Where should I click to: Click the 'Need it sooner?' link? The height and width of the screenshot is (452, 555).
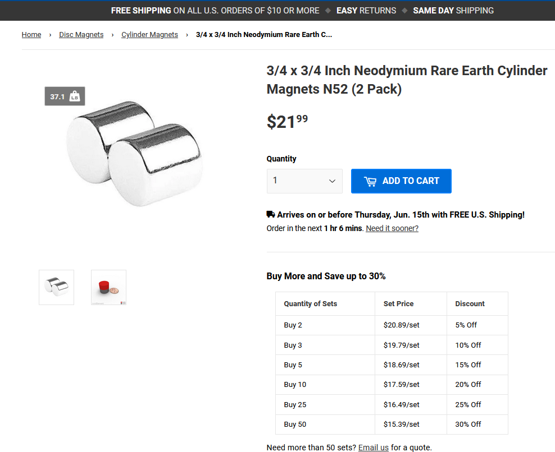392,228
